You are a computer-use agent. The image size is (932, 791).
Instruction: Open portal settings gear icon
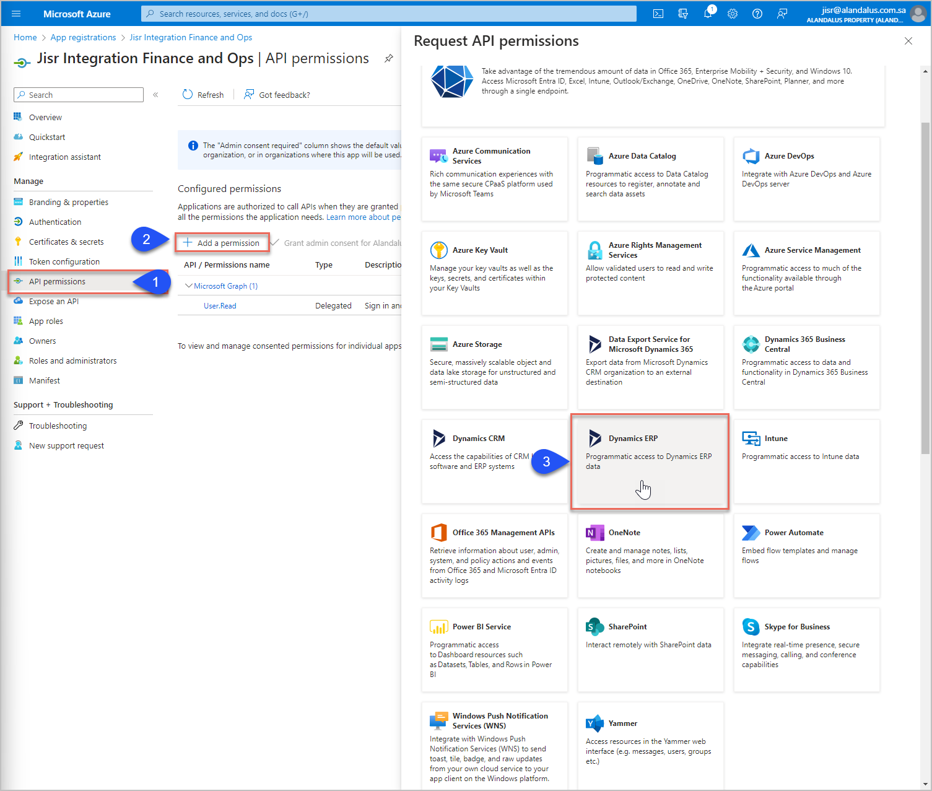click(x=733, y=14)
